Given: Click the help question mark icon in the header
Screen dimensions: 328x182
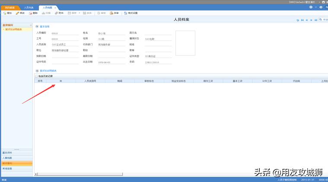Looking at the screenshot, I should pos(321,7).
